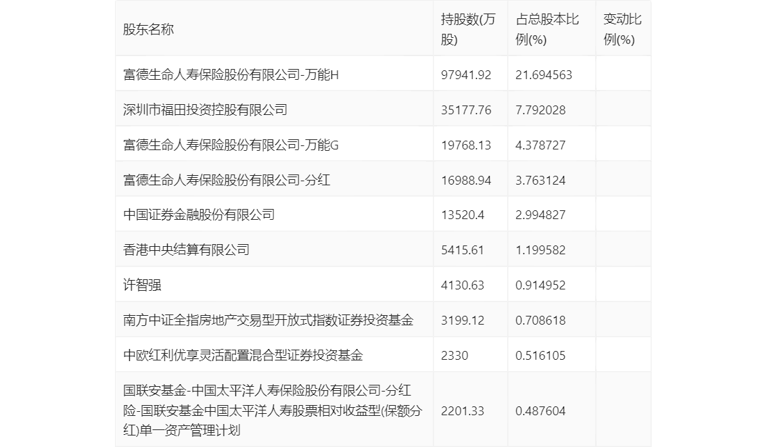Select the percentage 2.994827
This screenshot has width=767, height=447.
coord(540,214)
